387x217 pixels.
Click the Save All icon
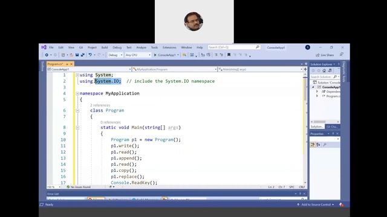click(83, 55)
